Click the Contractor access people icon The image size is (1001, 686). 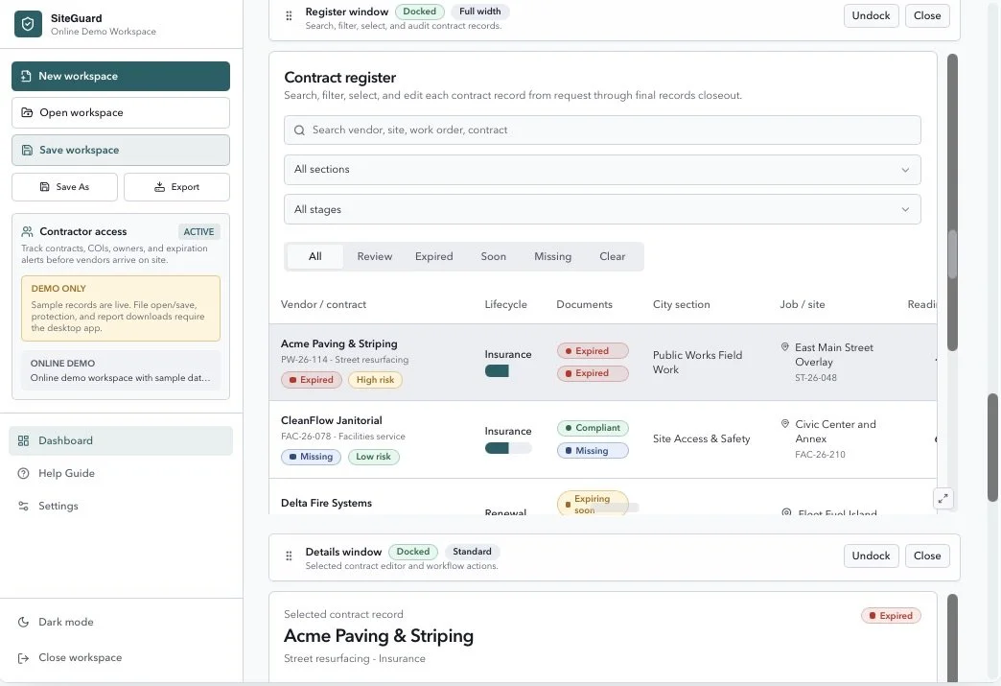point(27,231)
